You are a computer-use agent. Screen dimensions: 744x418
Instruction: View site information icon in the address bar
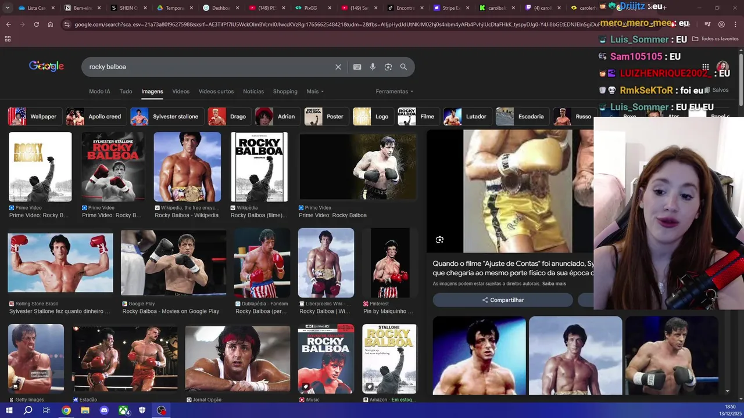click(67, 24)
